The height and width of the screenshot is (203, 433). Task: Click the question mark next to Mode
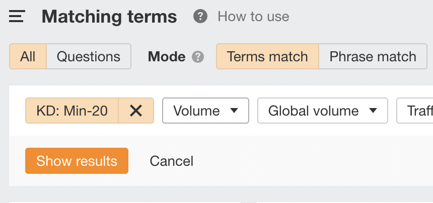pos(198,56)
